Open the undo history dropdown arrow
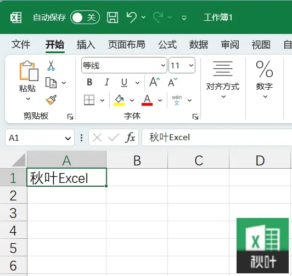 [143, 18]
